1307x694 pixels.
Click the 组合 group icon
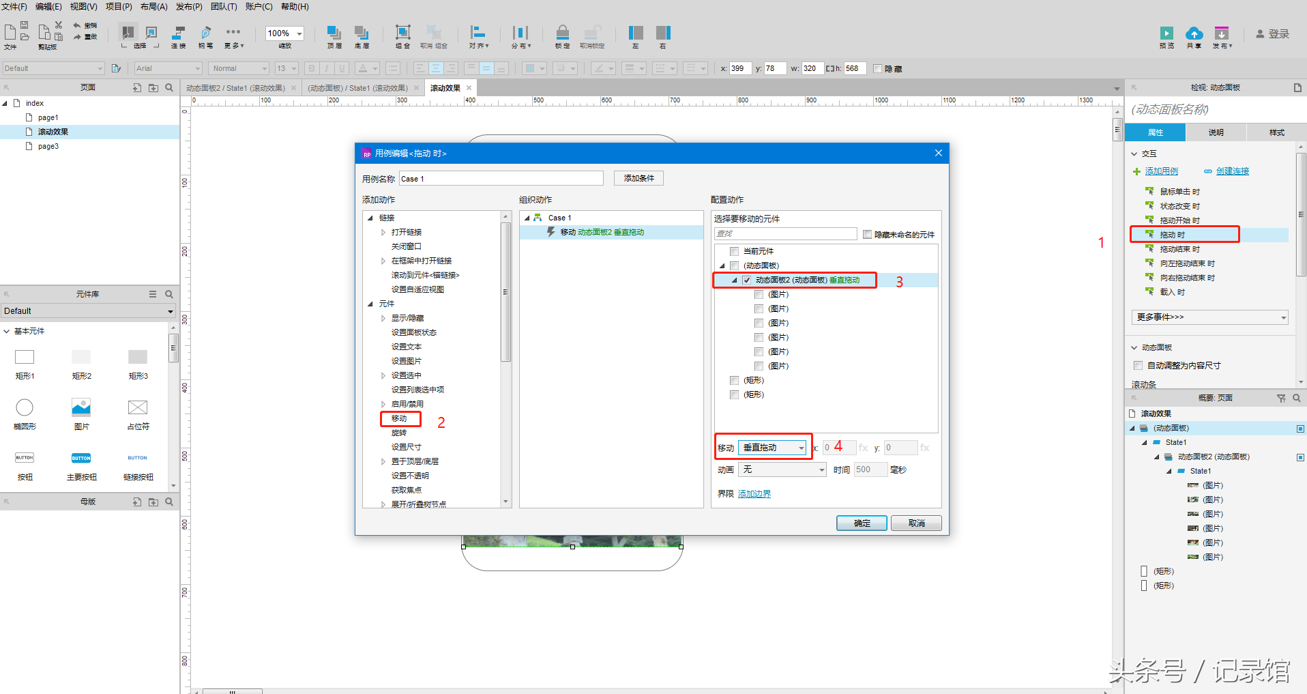[x=403, y=32]
